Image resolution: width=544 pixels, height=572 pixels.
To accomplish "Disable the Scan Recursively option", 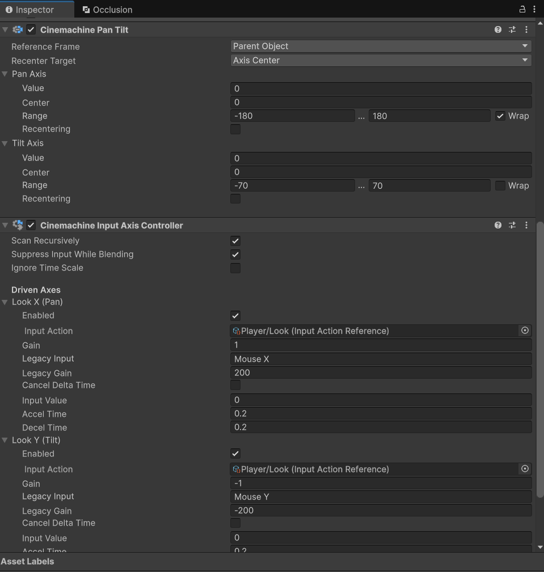I will pyautogui.click(x=235, y=240).
